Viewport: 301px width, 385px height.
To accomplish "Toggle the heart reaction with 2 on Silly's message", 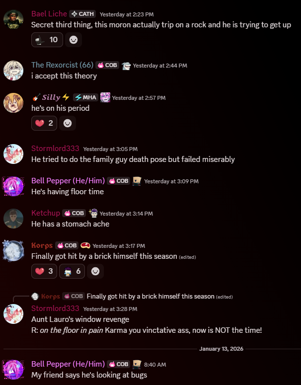I will [x=44, y=123].
